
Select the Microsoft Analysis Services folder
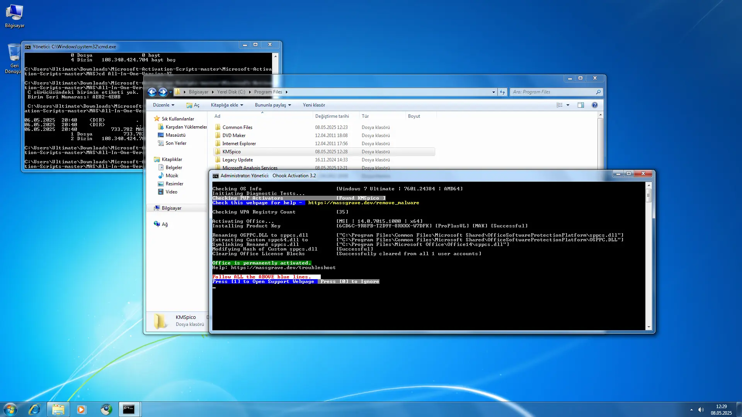tap(250, 168)
